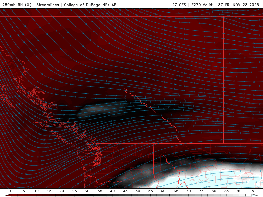
Task: Click the '85' tick label on the color scale
Action: click(x=227, y=191)
